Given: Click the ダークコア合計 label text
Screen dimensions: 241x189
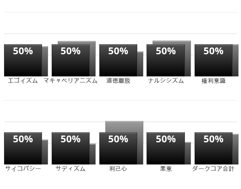Looking at the screenshot, I should click(213, 168).
